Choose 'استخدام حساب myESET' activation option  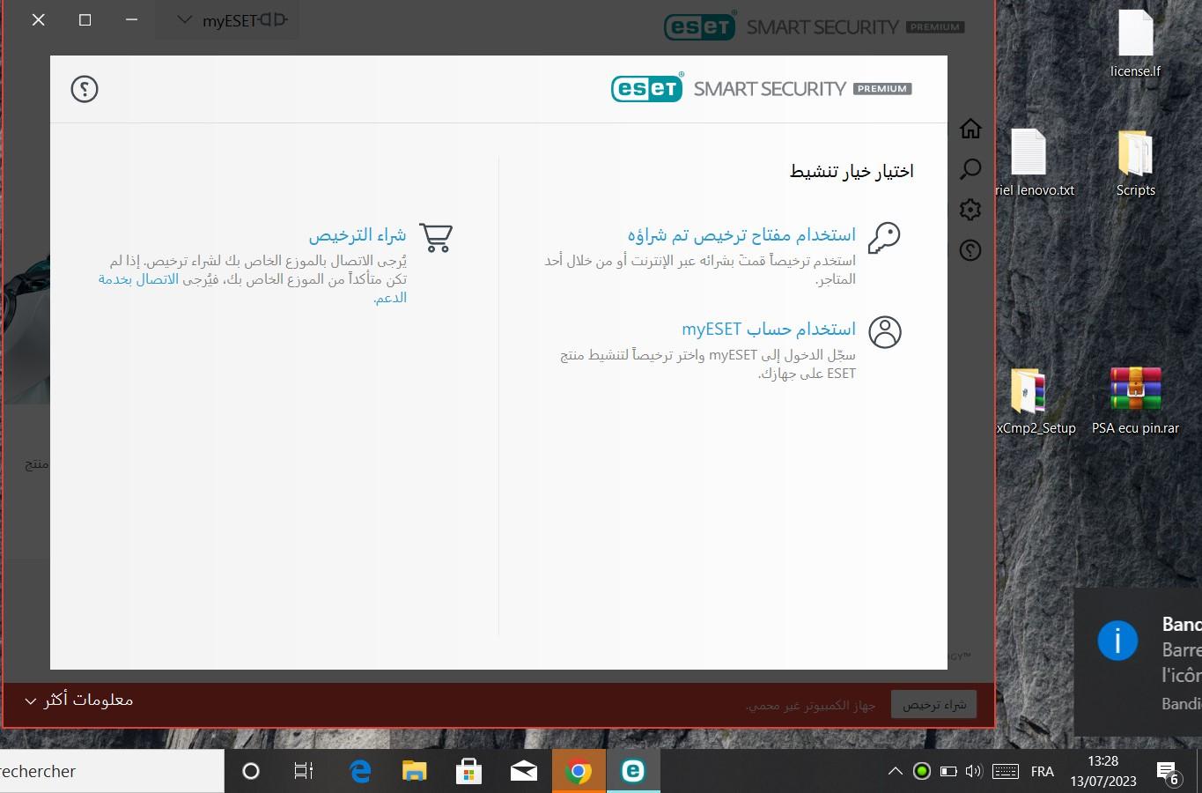769,329
